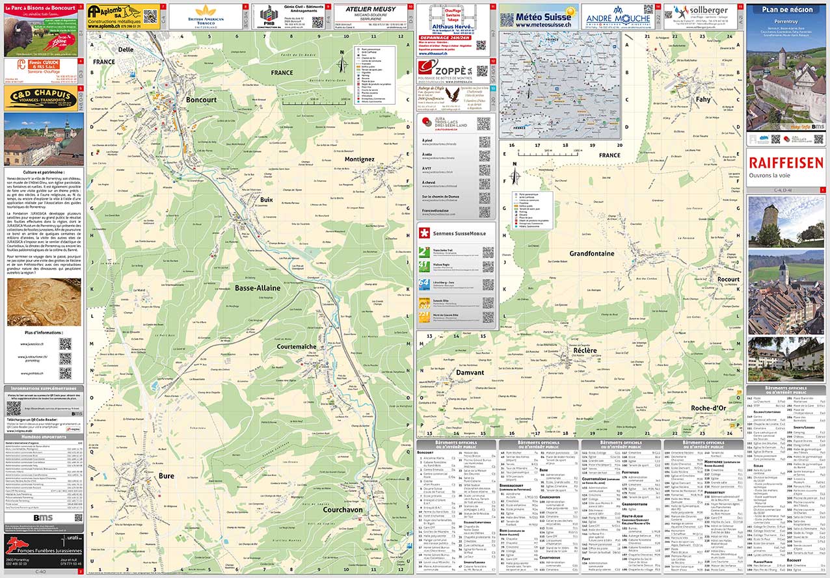The width and height of the screenshot is (830, 578).
Task: Click the Raiffeisen Ouvrons la voie banner
Action: pyautogui.click(x=786, y=167)
